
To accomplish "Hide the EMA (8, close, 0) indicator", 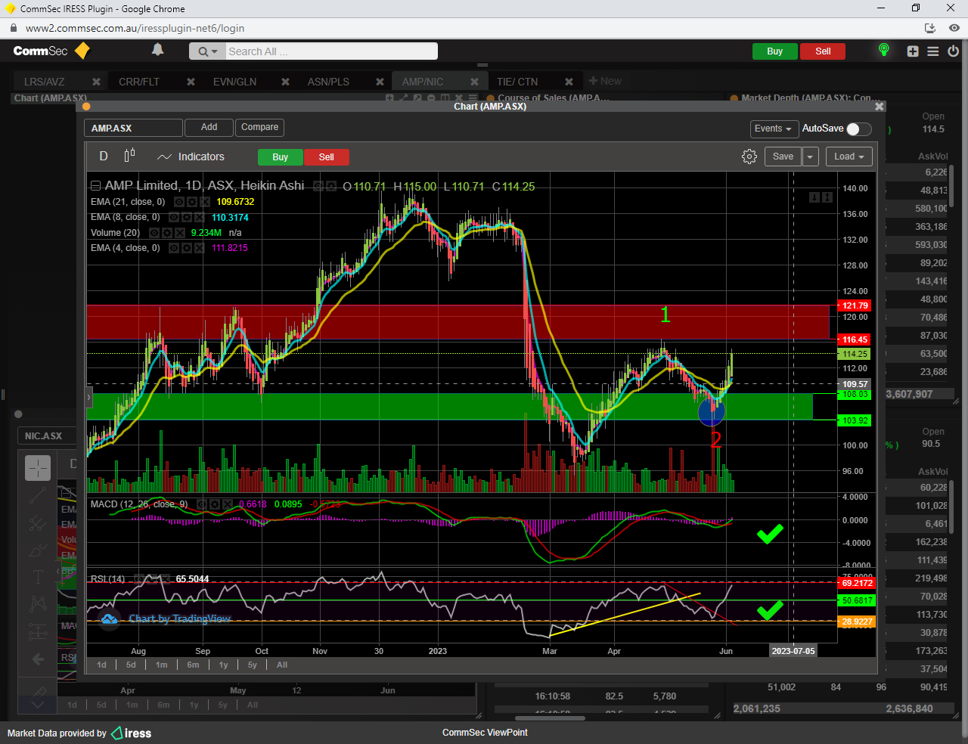I will [174, 218].
